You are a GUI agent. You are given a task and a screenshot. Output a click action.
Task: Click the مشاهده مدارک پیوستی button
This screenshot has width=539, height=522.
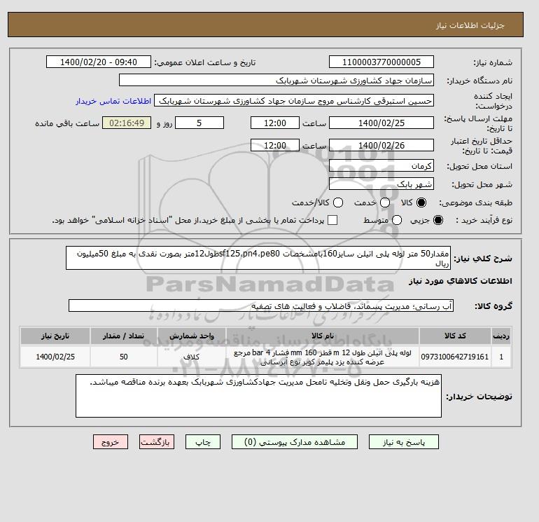point(295,442)
